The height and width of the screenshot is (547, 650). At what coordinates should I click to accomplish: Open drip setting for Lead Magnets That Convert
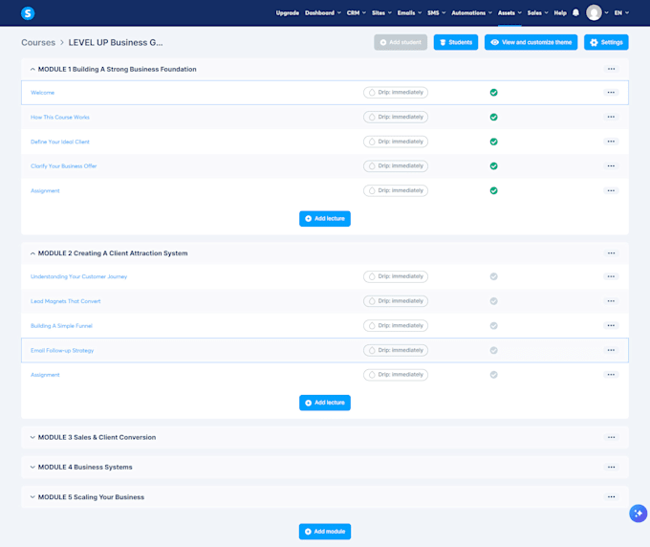click(396, 301)
